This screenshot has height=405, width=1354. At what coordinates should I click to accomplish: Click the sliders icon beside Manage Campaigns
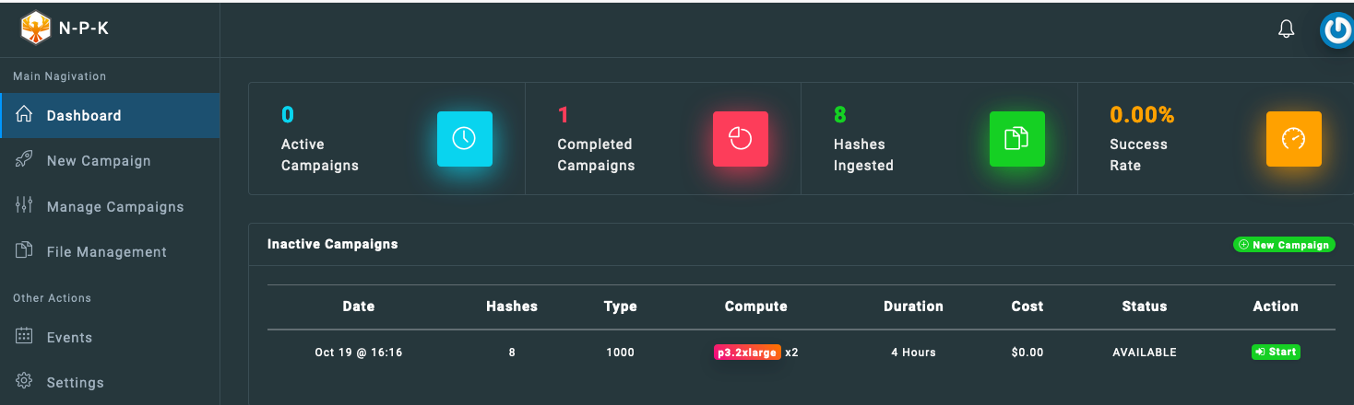click(x=25, y=205)
